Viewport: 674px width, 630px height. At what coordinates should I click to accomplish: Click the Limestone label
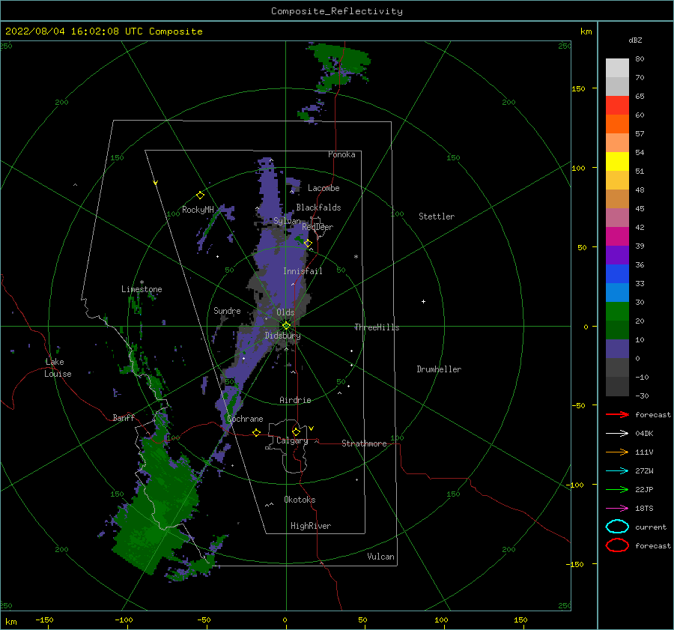tap(142, 289)
